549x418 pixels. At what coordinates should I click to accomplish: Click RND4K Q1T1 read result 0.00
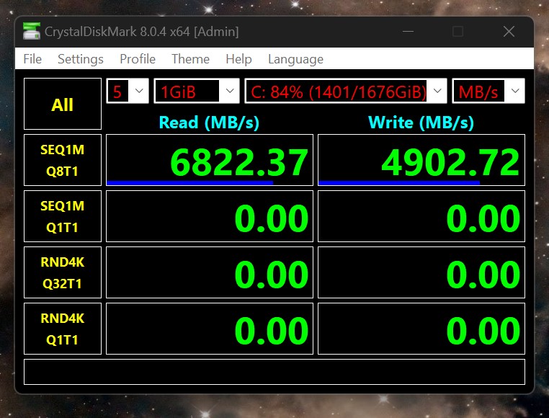pyautogui.click(x=210, y=329)
